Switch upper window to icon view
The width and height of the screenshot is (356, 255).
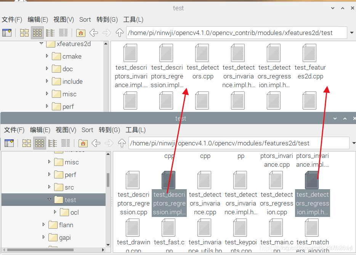point(24,33)
